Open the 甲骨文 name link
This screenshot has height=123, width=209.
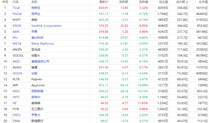coord(36,115)
